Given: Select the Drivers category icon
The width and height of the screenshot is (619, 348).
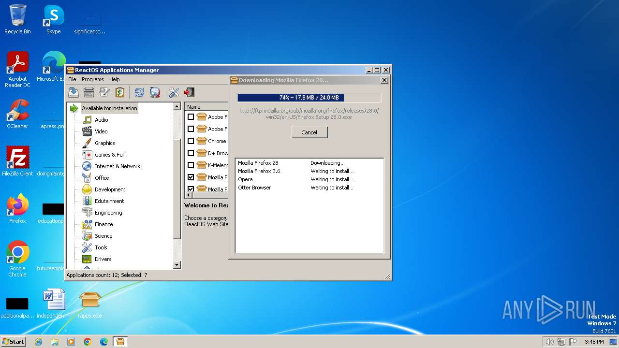Looking at the screenshot, I should [x=87, y=259].
